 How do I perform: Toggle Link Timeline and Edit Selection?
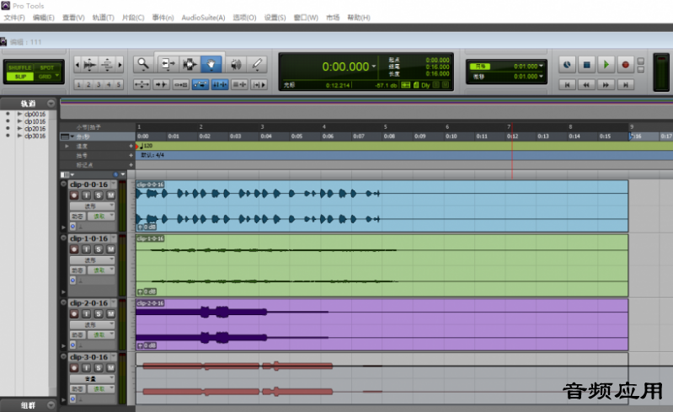pos(220,84)
